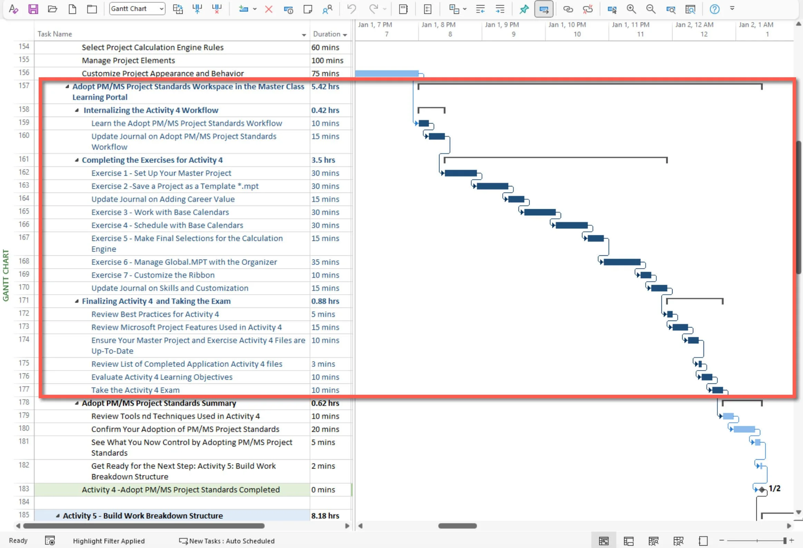803x548 pixels.
Task: Collapse Adopt PM/MS Project Standards Summary group
Action: [77, 403]
